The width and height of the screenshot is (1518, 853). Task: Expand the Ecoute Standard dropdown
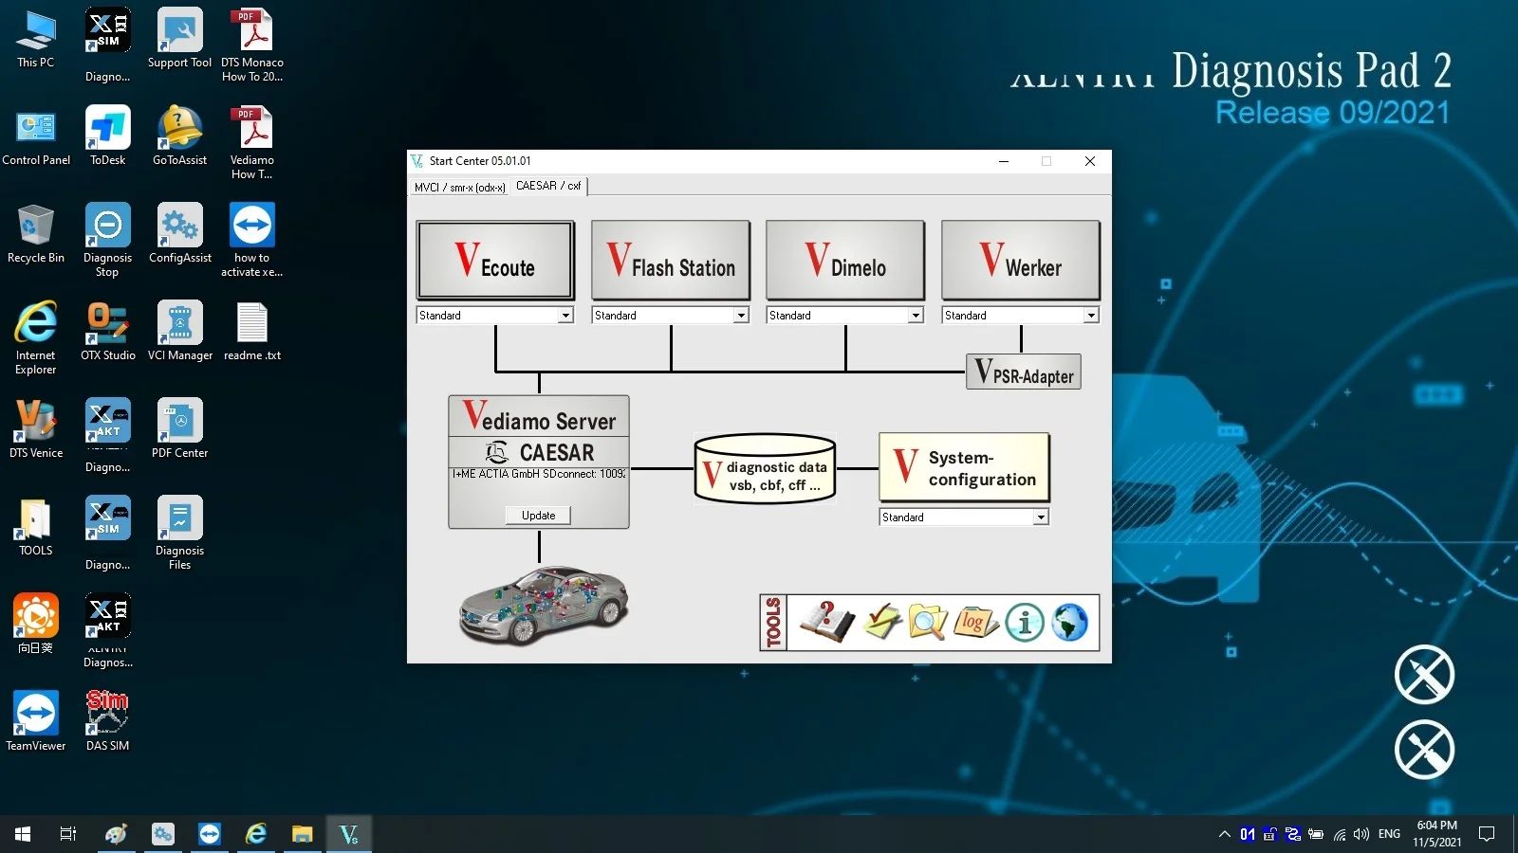click(565, 316)
